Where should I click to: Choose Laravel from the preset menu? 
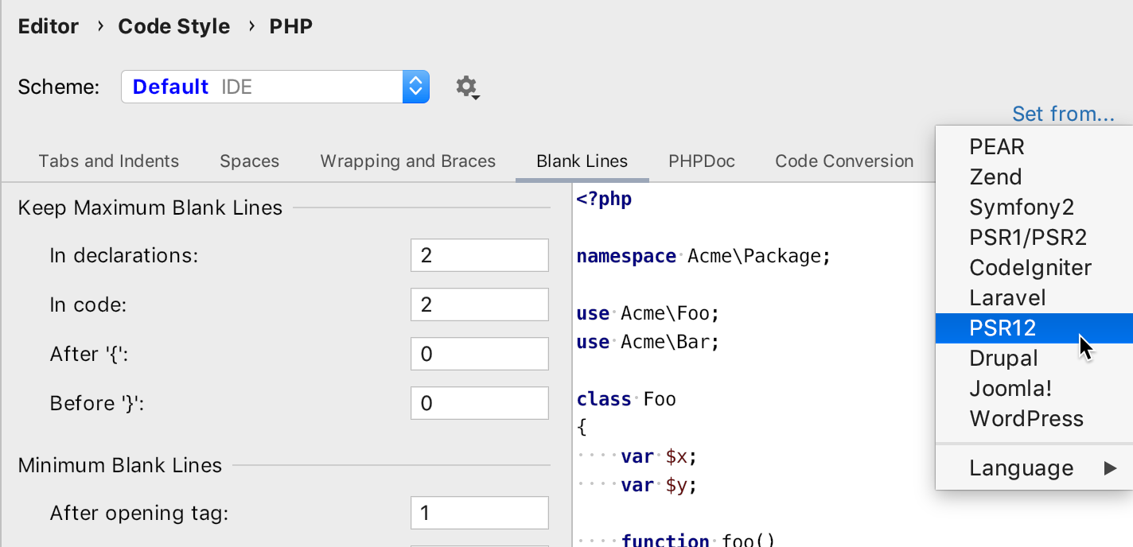coord(1007,297)
